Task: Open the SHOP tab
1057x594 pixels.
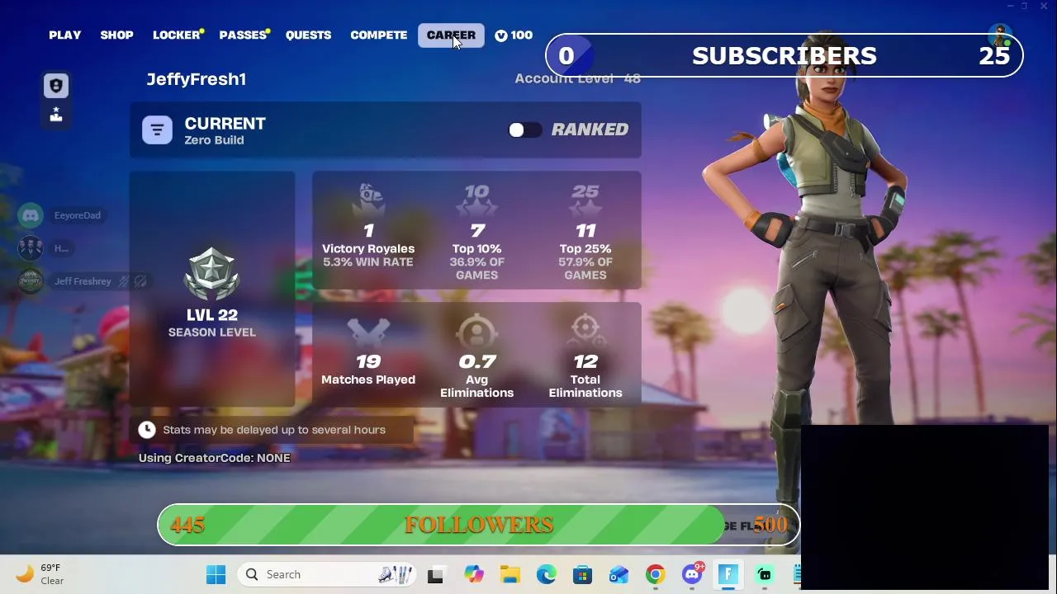Action: click(x=116, y=35)
